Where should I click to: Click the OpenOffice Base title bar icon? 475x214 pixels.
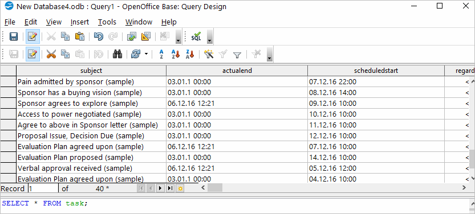(9, 6)
